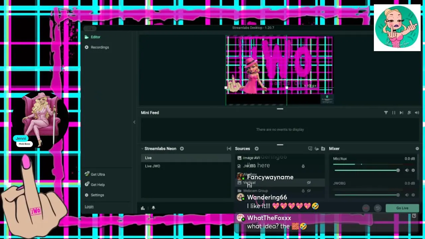
Task: Open Mic/Aux source settings gear
Action: tap(413, 170)
